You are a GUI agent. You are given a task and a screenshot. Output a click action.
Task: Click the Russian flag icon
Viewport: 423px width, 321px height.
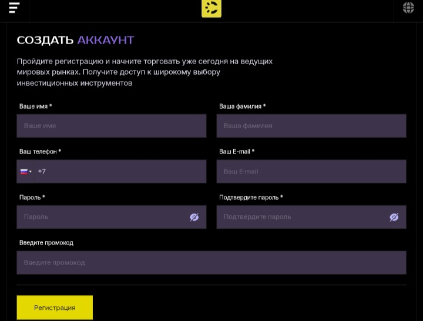pos(24,172)
